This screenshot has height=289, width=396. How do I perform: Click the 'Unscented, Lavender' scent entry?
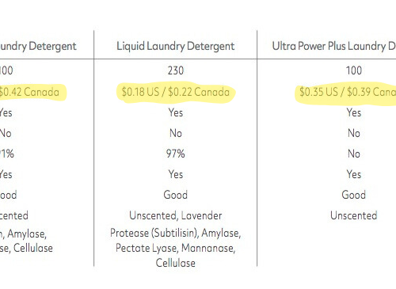click(176, 216)
